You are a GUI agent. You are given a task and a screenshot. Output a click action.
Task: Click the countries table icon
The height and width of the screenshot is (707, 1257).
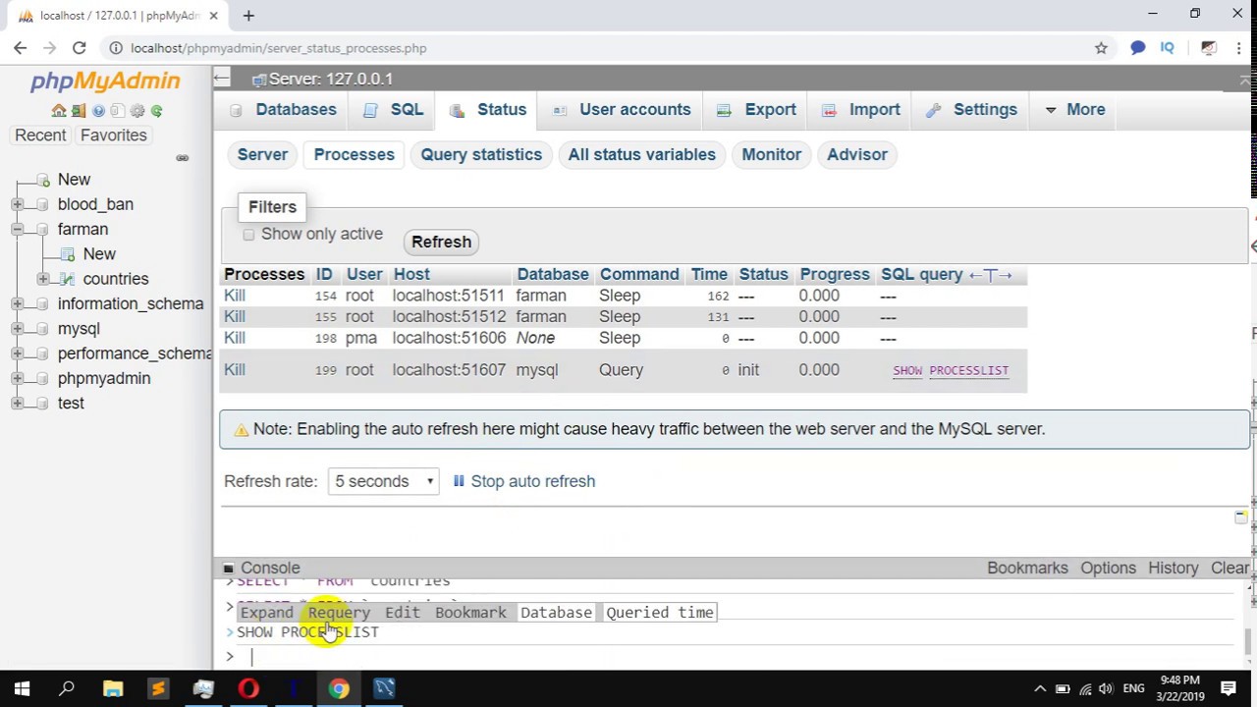(x=67, y=279)
